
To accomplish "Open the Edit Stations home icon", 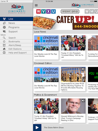I will pos(4,49).
